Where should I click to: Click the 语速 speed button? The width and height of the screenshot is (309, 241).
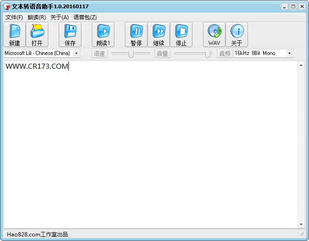click(100, 54)
